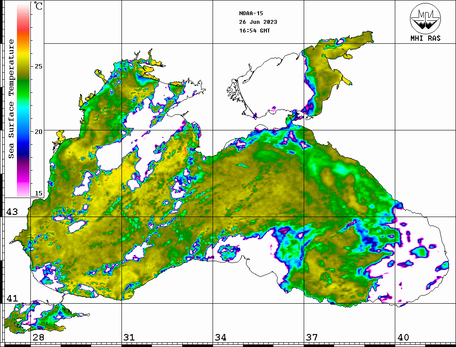
Task: Click the latitude label '43'
Action: pos(12,212)
